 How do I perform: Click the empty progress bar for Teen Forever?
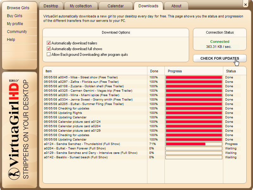(194, 148)
